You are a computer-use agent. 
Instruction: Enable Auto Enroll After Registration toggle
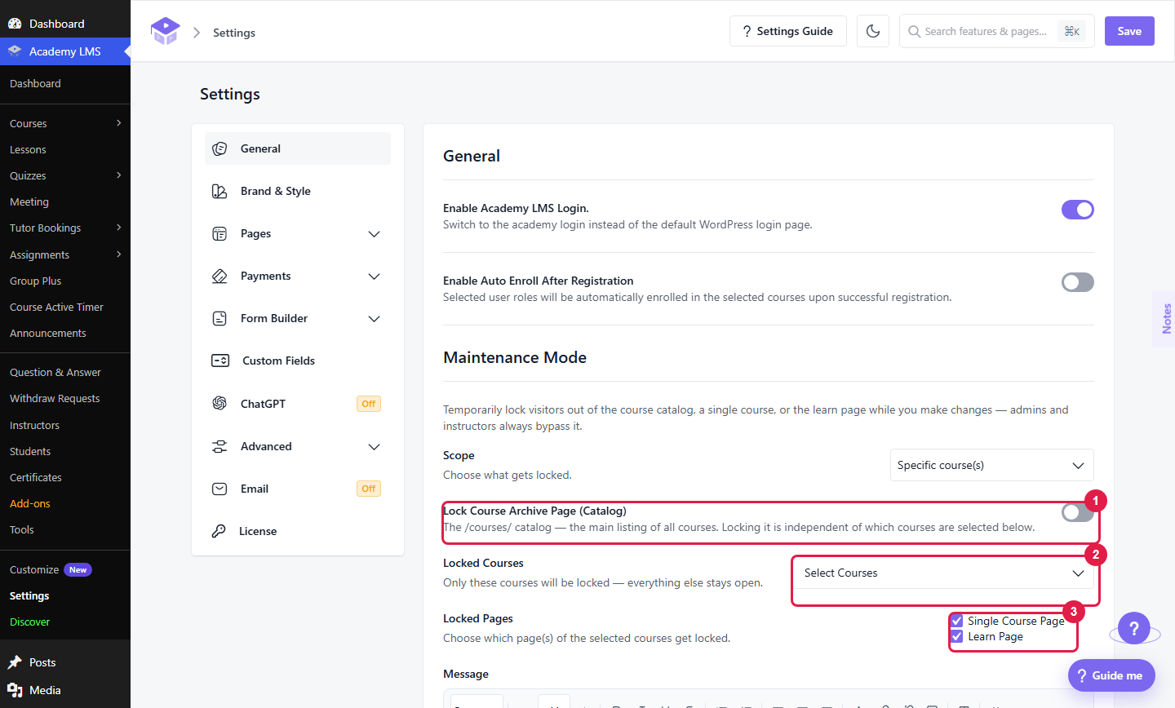[1077, 282]
